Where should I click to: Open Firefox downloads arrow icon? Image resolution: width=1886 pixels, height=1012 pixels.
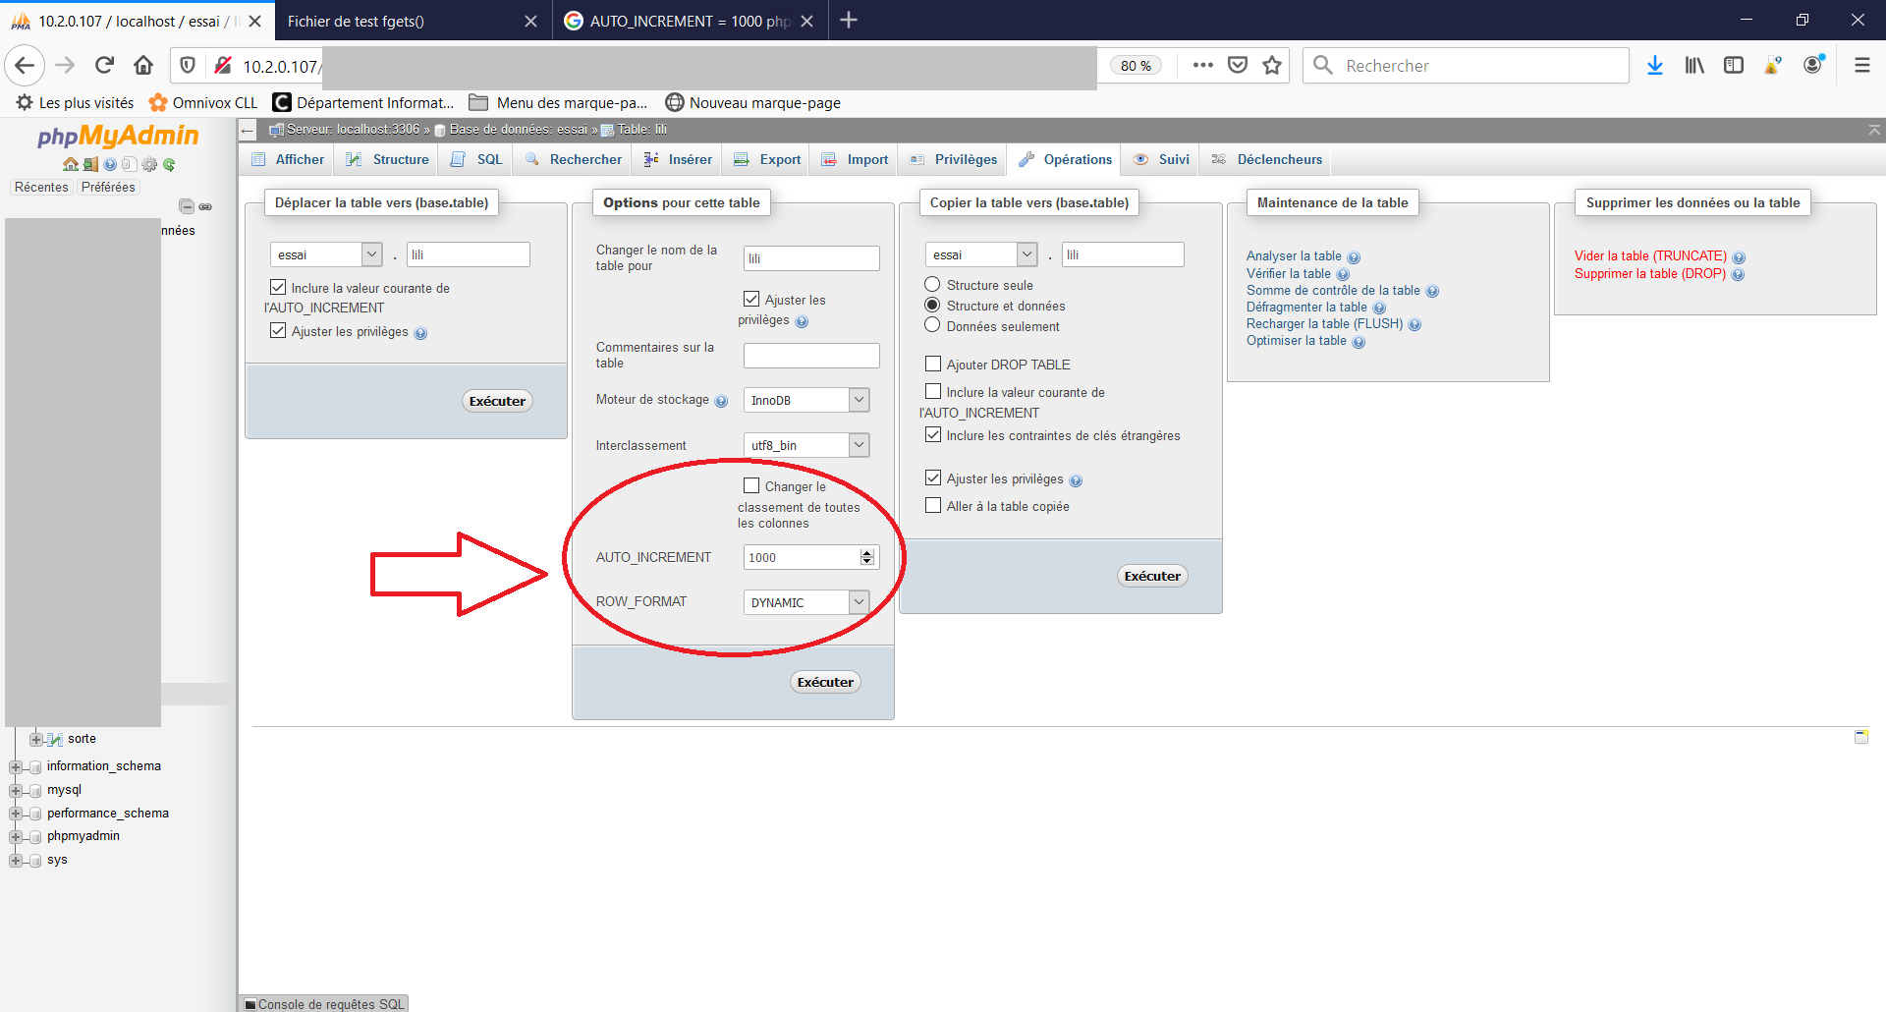pyautogui.click(x=1654, y=66)
